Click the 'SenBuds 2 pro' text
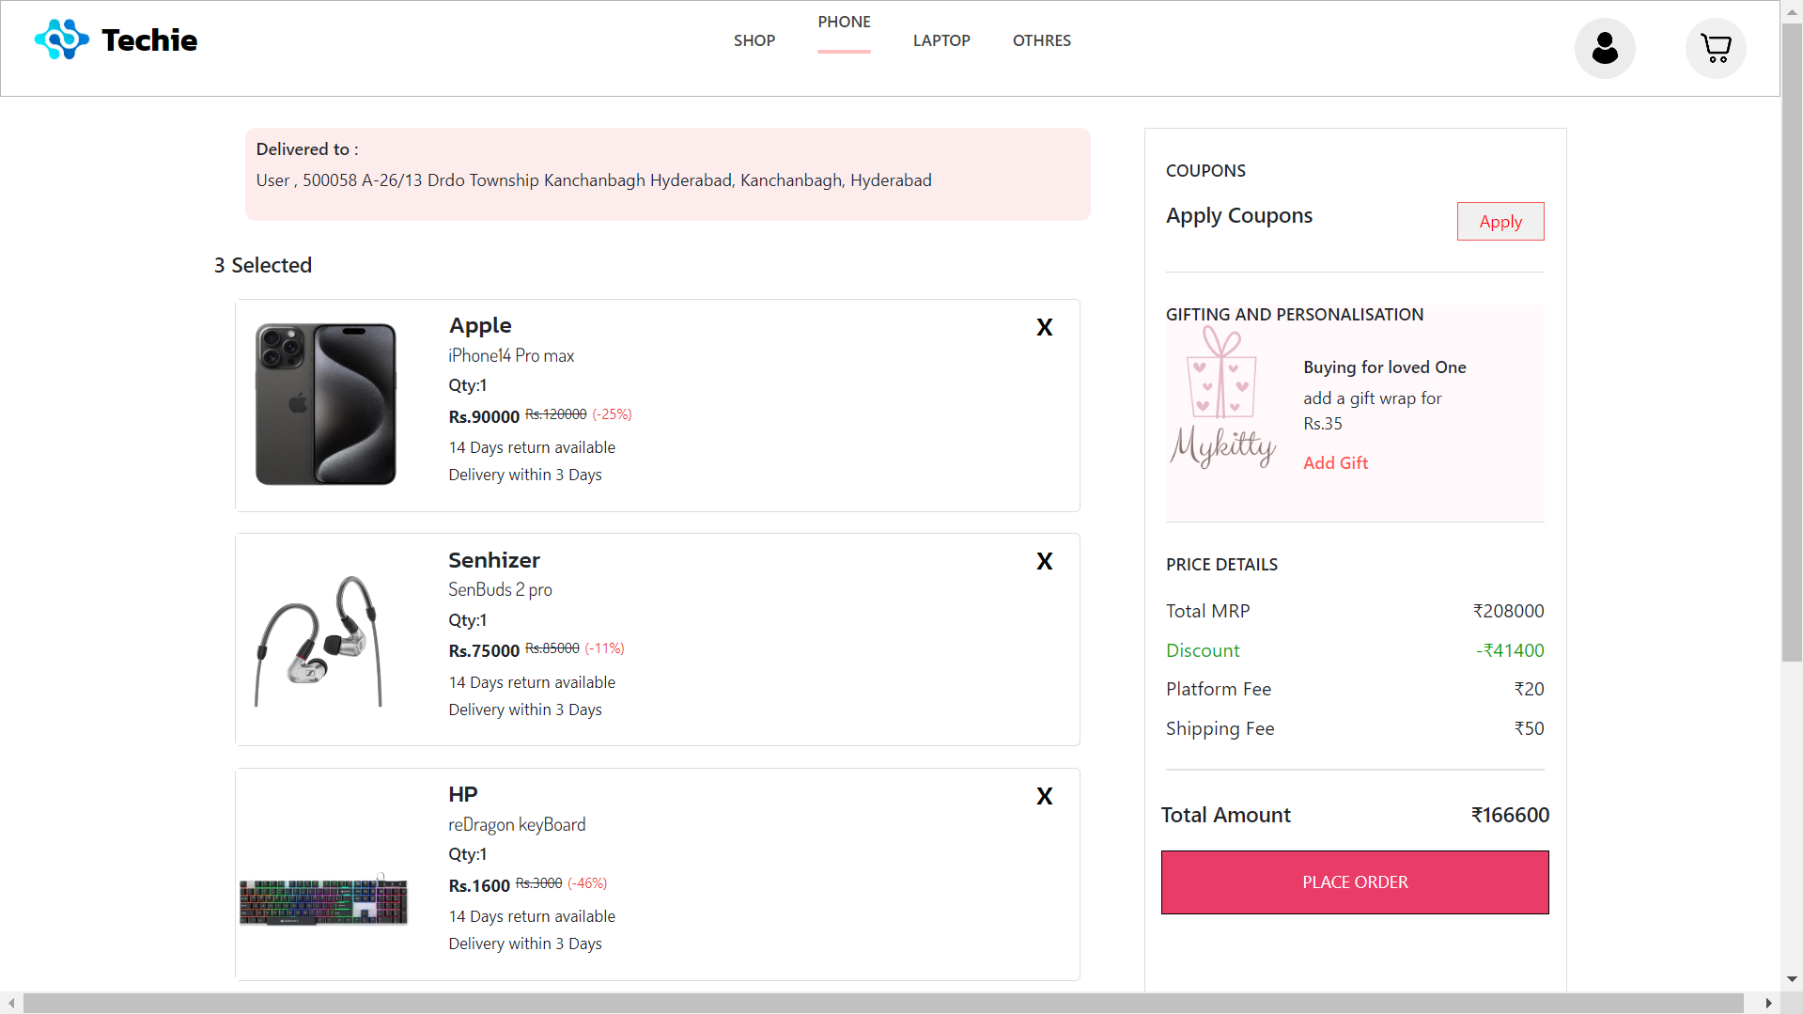This screenshot has width=1803, height=1014. [500, 589]
